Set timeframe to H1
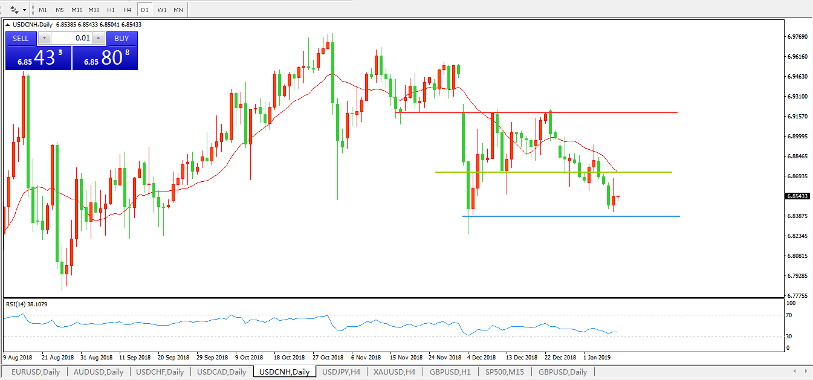Viewport: 813px width, 380px height. 111,10
